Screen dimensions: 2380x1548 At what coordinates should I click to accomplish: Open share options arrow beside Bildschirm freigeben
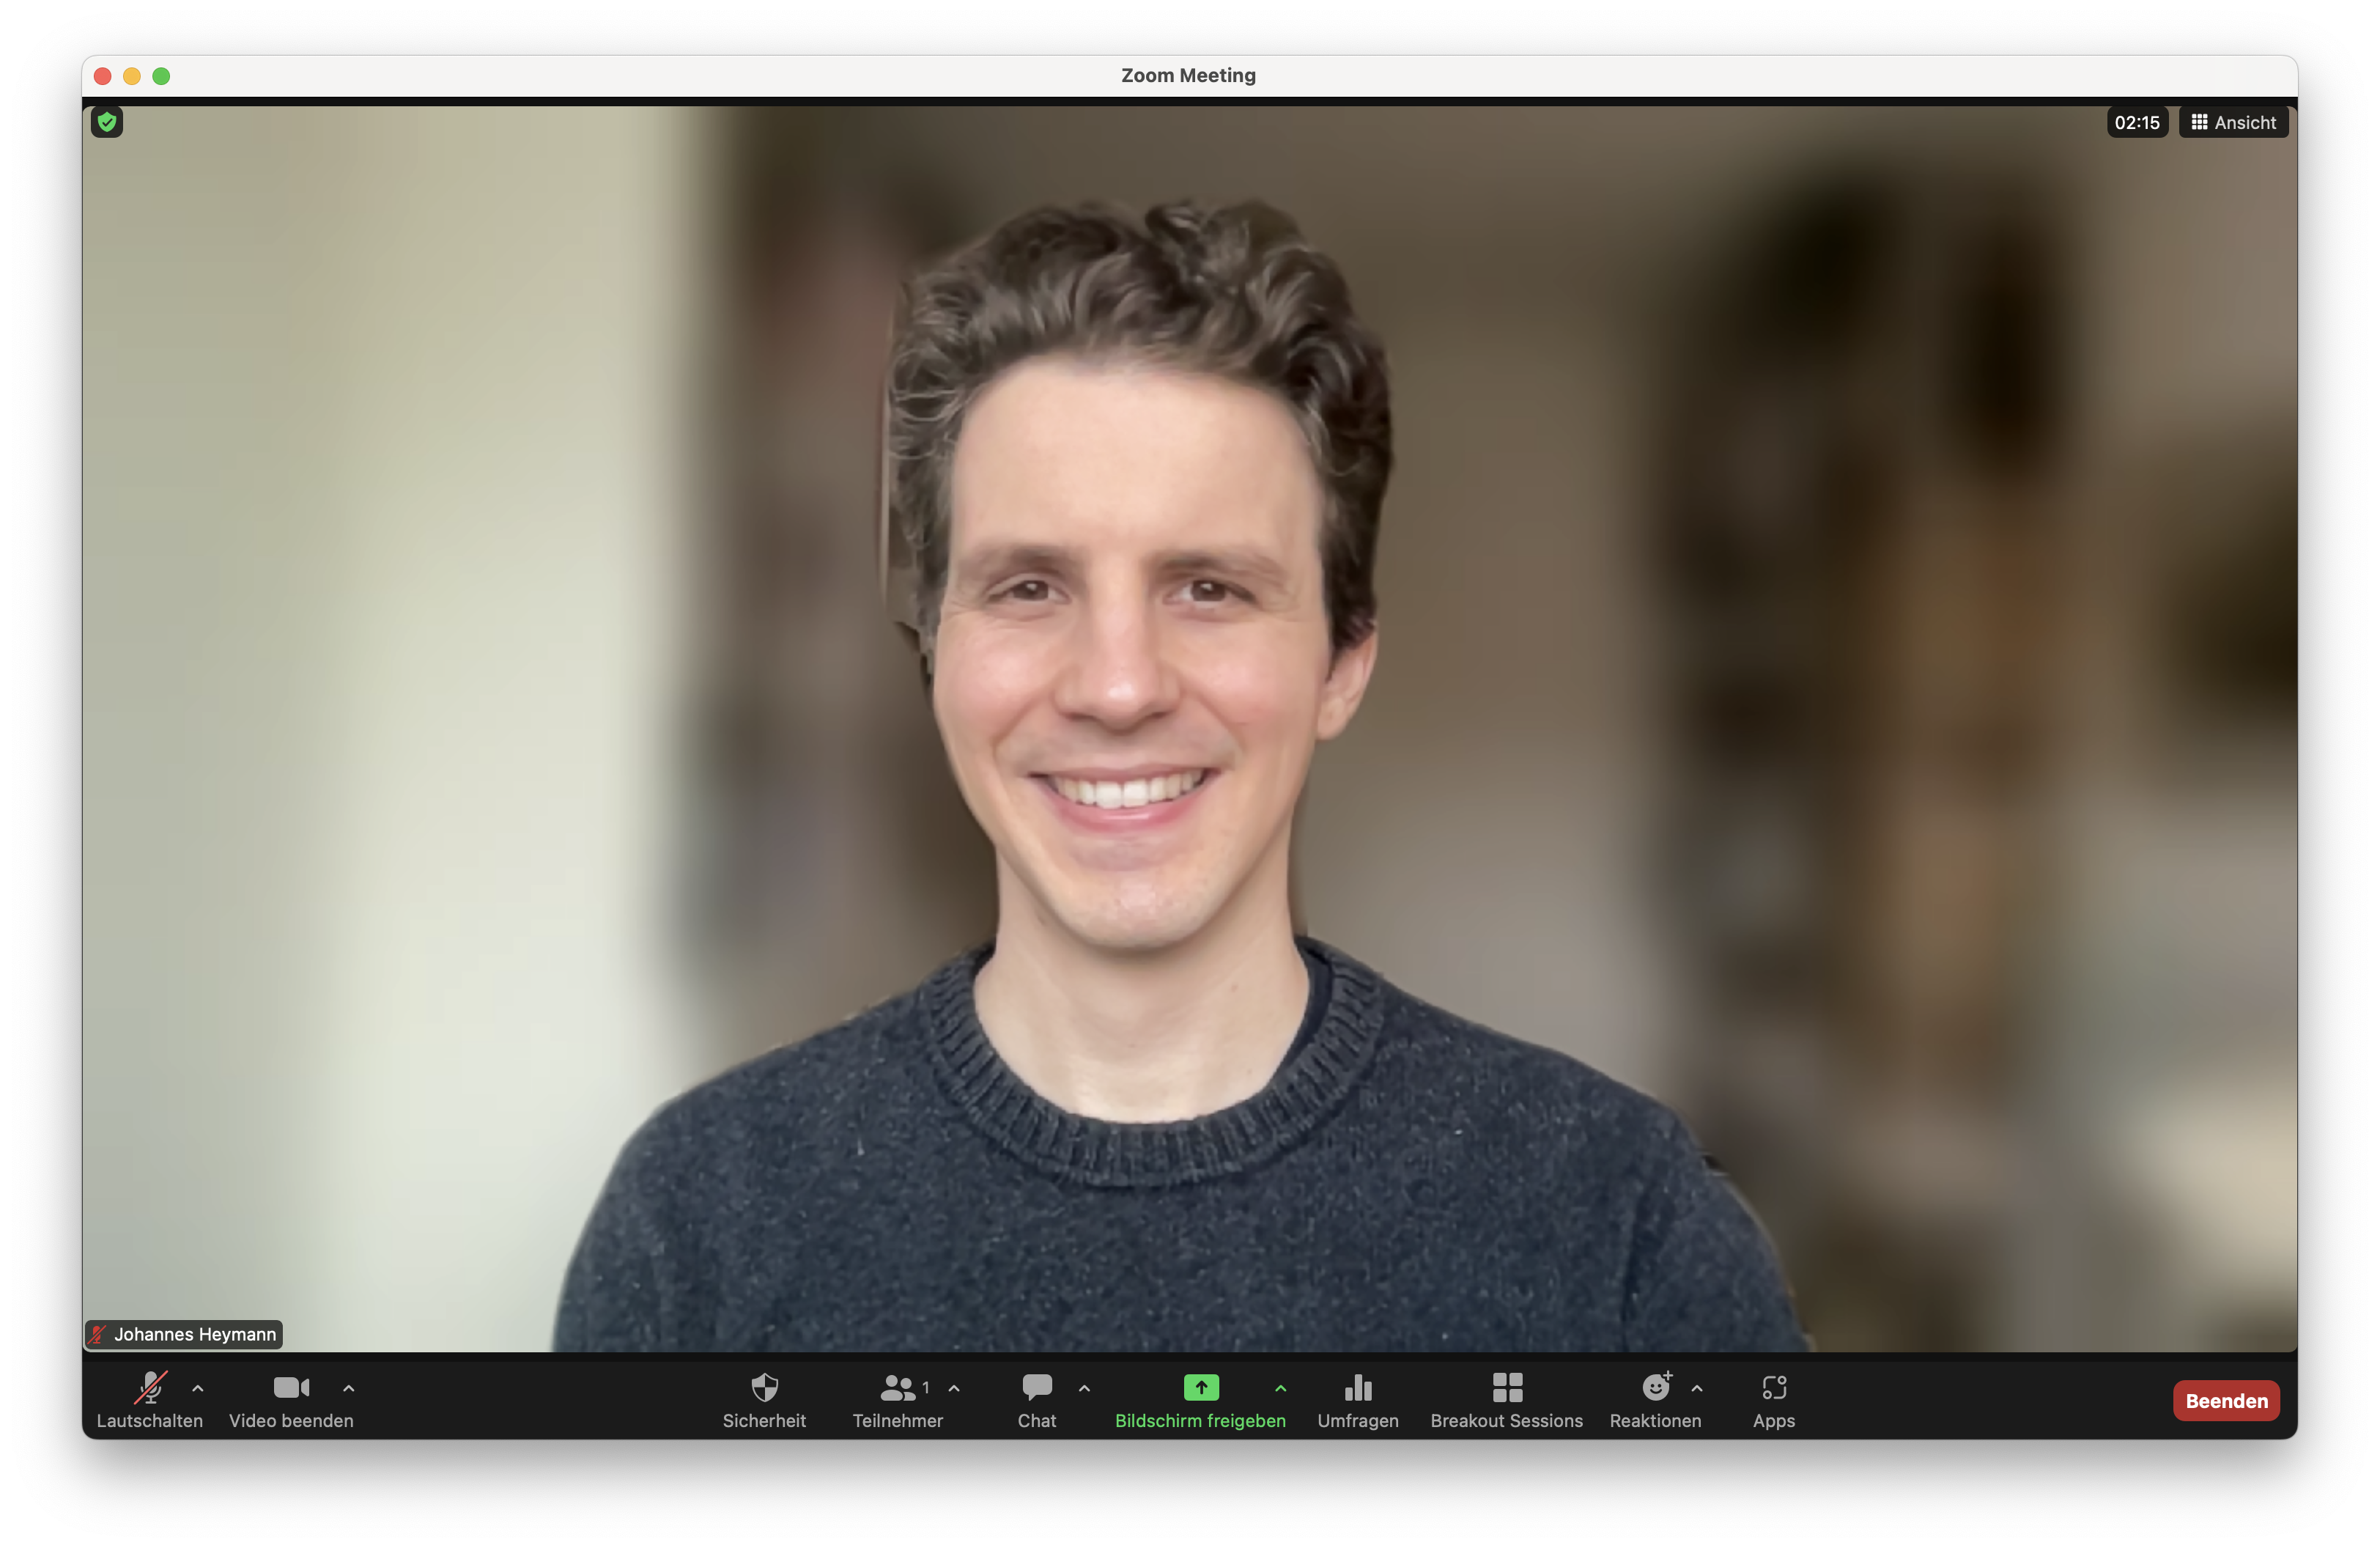tap(1280, 1388)
